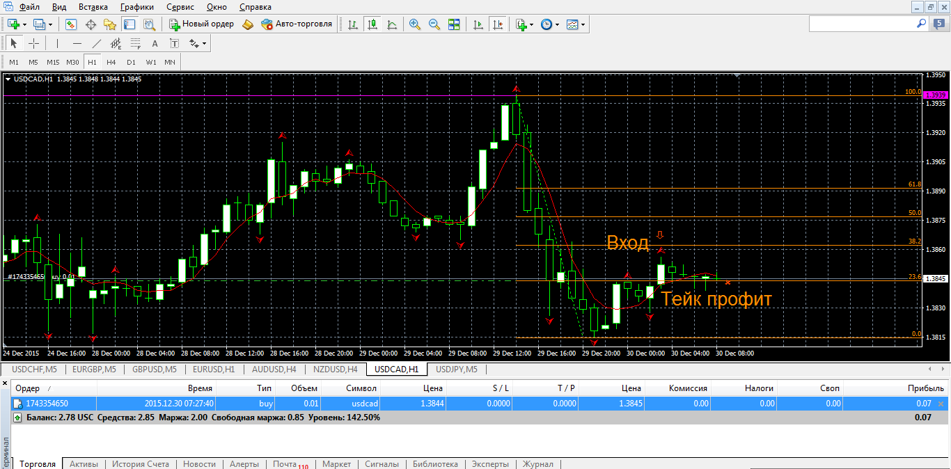Open the Эксперты terminal tab
The width and height of the screenshot is (951, 469).
[x=490, y=464]
